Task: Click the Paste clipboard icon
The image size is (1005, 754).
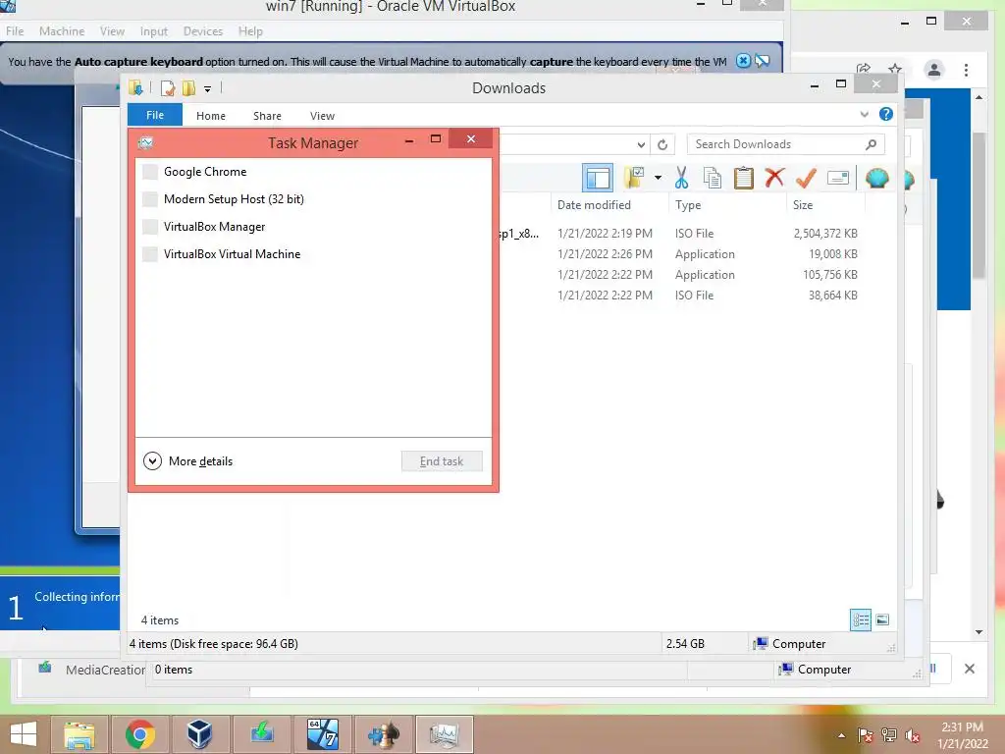Action: pyautogui.click(x=744, y=179)
